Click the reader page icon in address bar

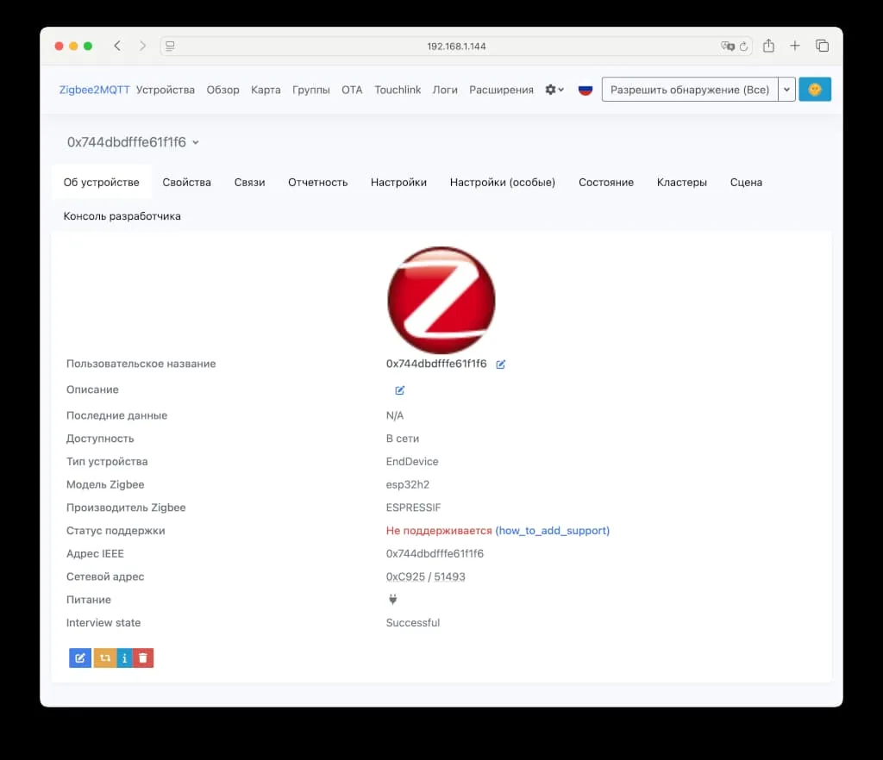pos(170,47)
